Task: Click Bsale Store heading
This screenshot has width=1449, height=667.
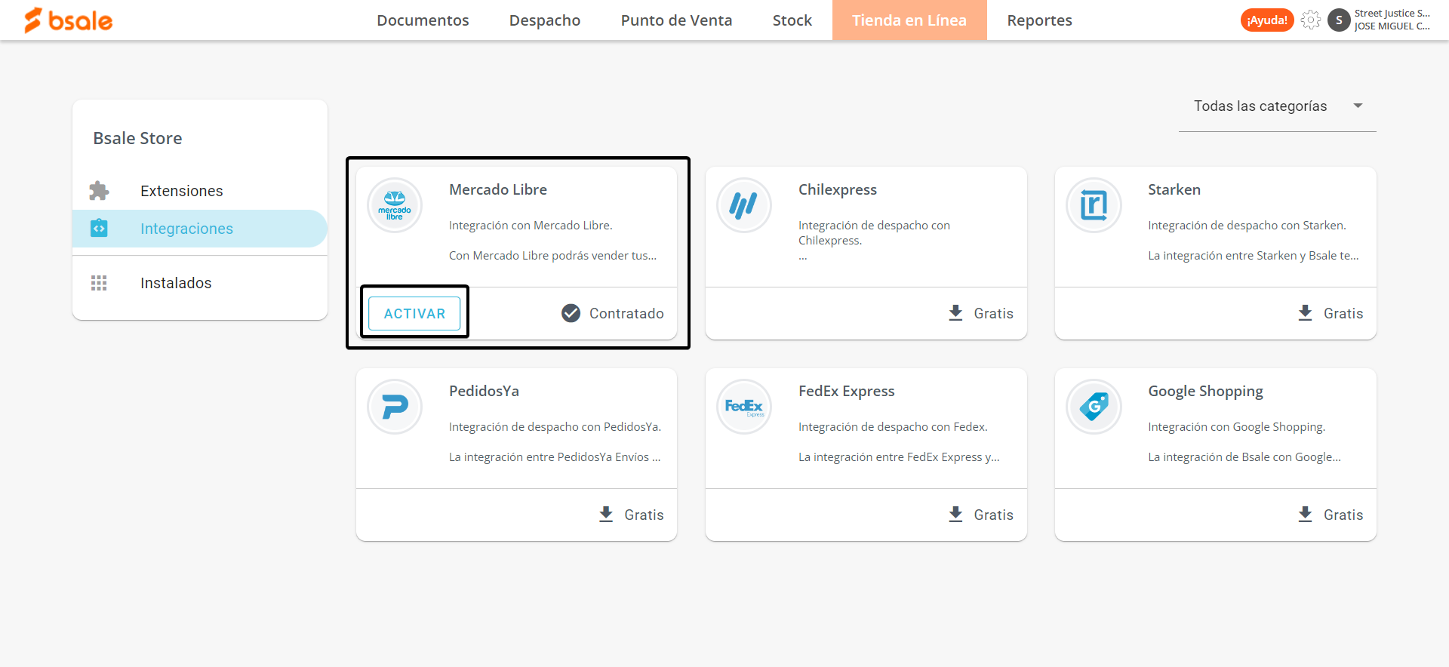Action: click(x=137, y=138)
